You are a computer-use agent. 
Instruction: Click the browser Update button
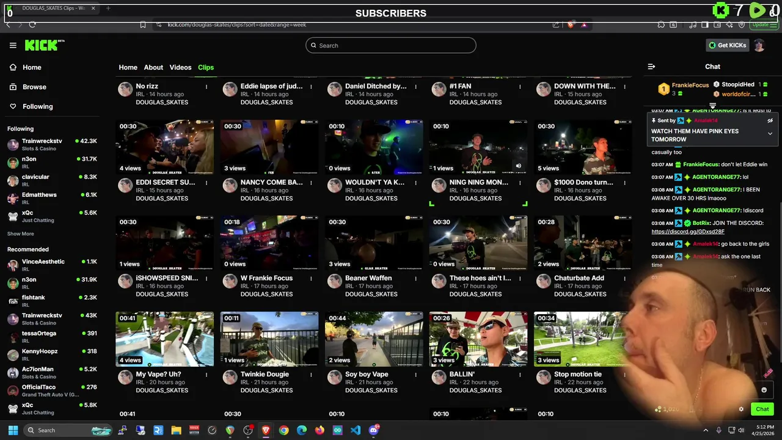pyautogui.click(x=764, y=24)
